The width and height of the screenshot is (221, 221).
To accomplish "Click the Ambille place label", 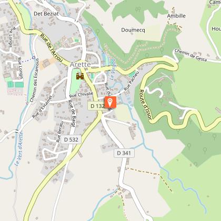I will coord(176,16).
